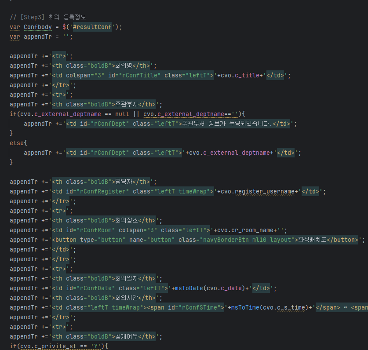Click the Confbody variable name
The width and height of the screenshot is (368, 350).
[37, 27]
